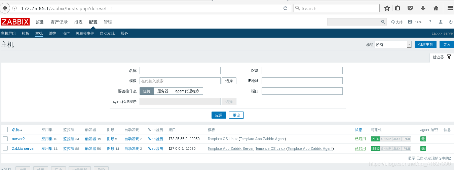
Task: Open the 管理 menu
Action: pos(108,22)
